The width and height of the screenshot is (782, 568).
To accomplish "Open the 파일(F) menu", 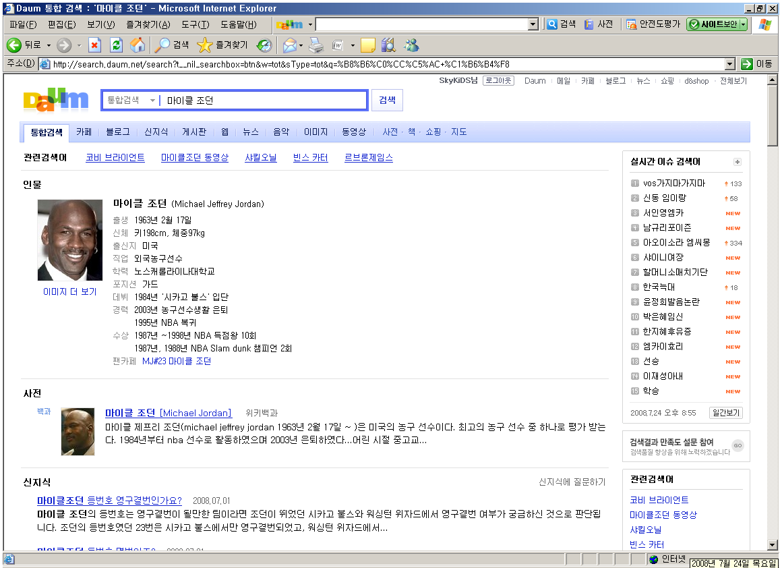I will [23, 24].
